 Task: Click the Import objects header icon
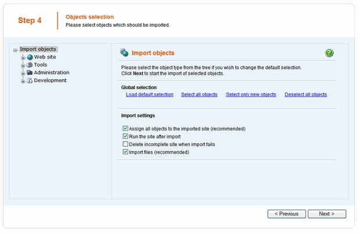[x=124, y=53]
